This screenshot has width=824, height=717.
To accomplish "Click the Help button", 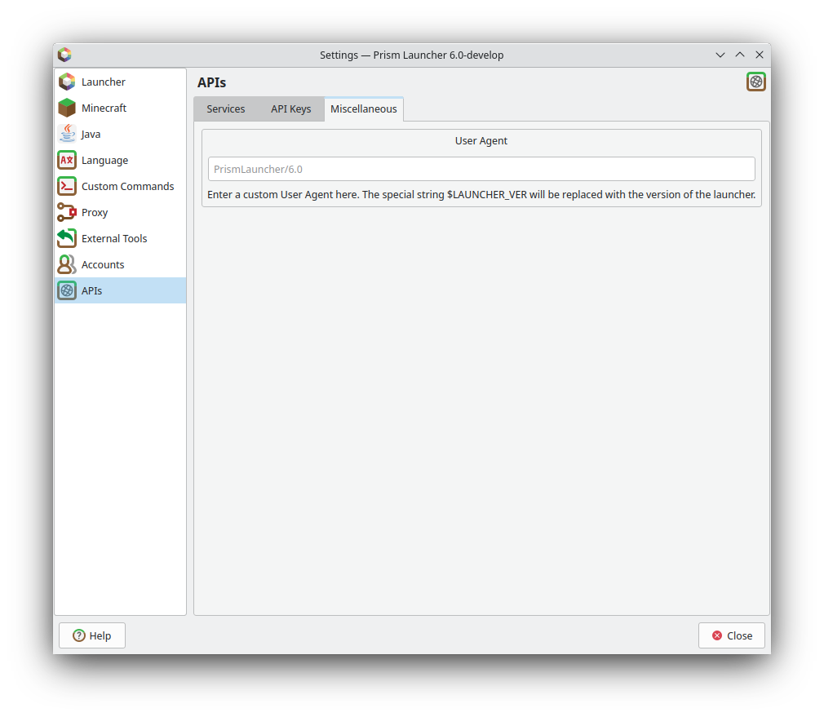I will (91, 635).
